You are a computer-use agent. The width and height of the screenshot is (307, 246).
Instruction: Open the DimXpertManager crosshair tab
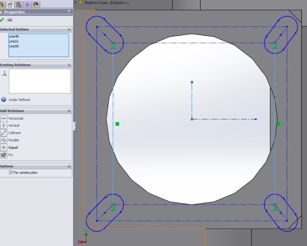tap(27, 4)
